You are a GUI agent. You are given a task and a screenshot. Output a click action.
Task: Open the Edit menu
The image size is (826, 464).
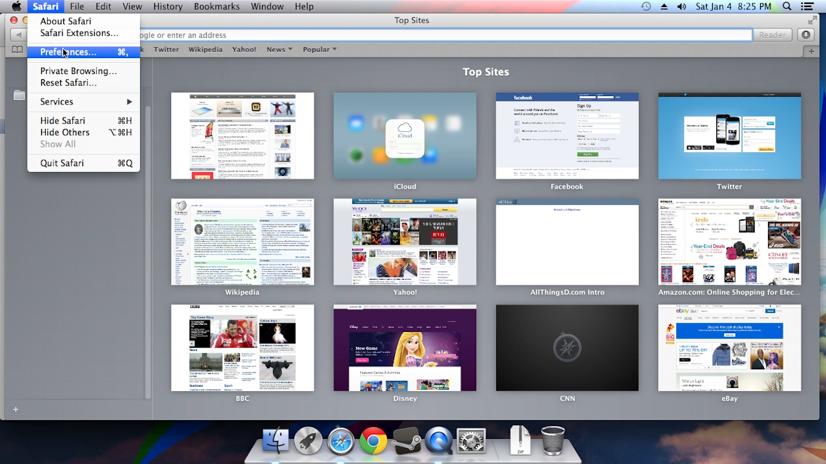point(103,6)
